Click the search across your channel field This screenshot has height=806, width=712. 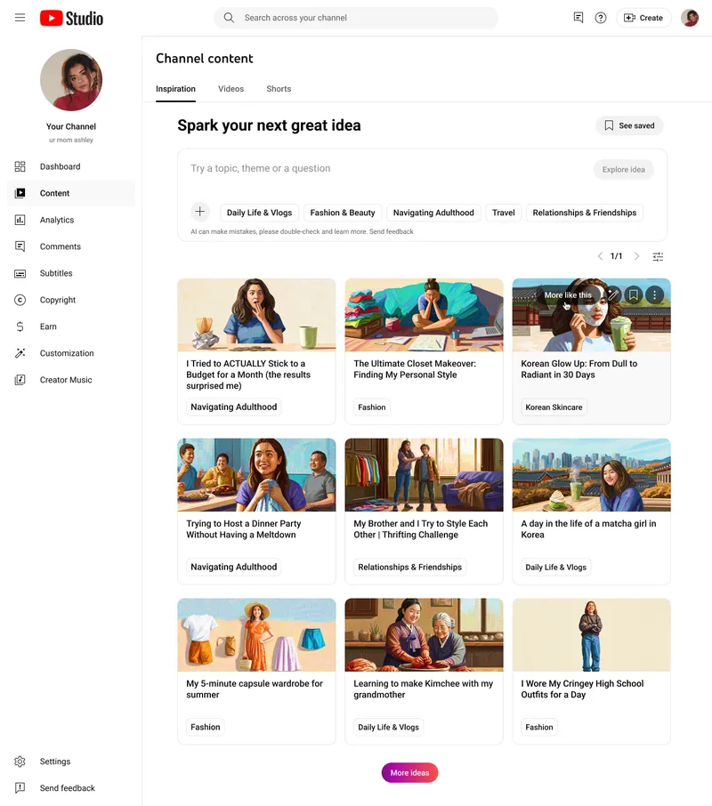(356, 17)
